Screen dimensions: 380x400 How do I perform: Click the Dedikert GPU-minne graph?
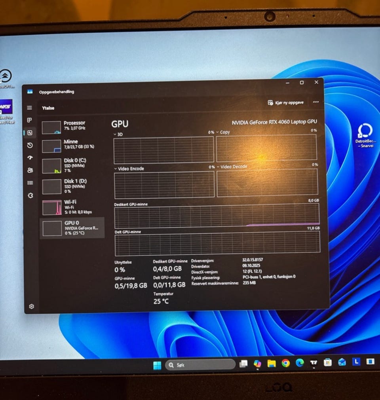tap(217, 216)
